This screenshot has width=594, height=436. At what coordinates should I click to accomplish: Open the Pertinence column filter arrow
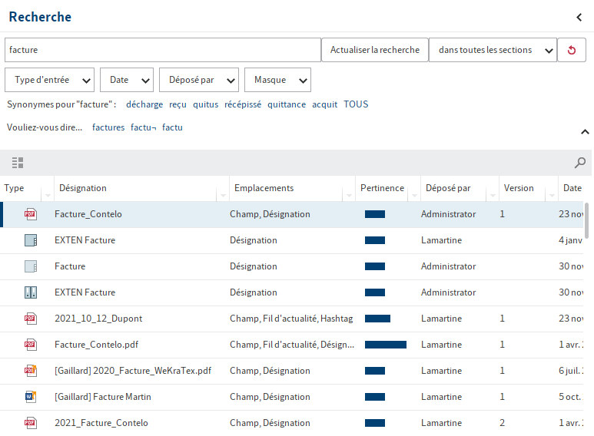[x=414, y=195]
